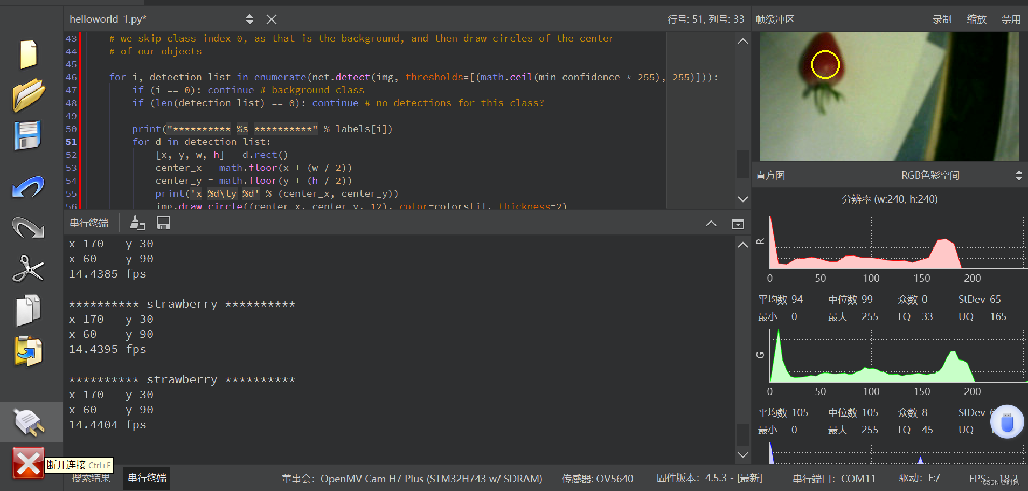Click the blue Undo arrow icon
The width and height of the screenshot is (1028, 491).
coord(28,187)
